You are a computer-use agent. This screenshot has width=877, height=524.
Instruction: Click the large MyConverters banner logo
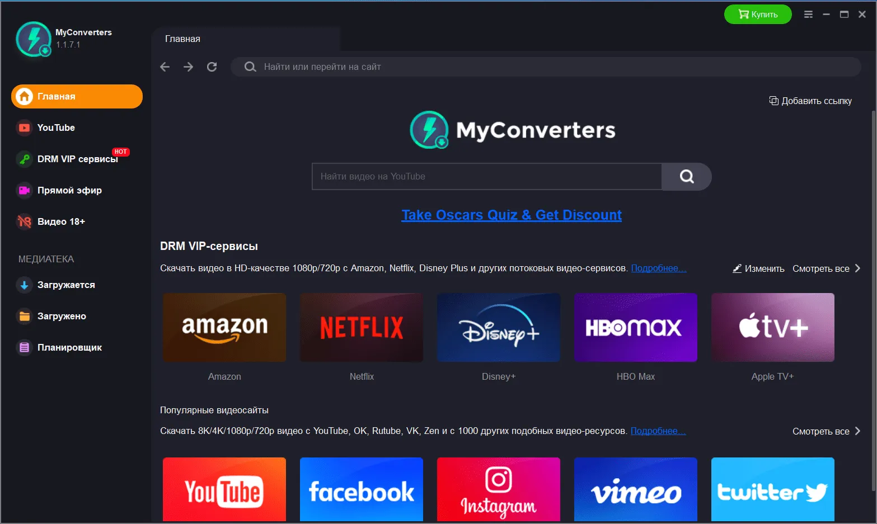pyautogui.click(x=513, y=130)
